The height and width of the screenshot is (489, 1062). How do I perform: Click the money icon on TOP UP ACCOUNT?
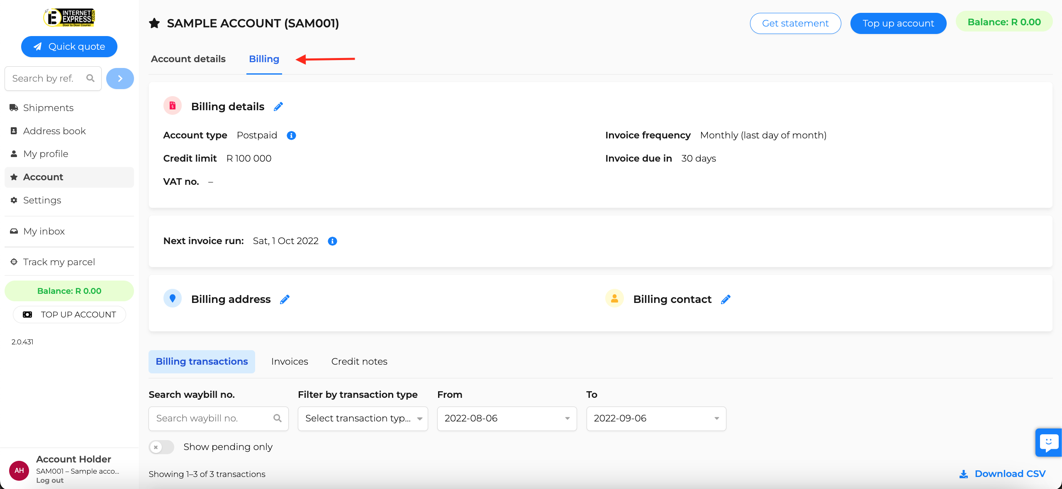coord(27,315)
